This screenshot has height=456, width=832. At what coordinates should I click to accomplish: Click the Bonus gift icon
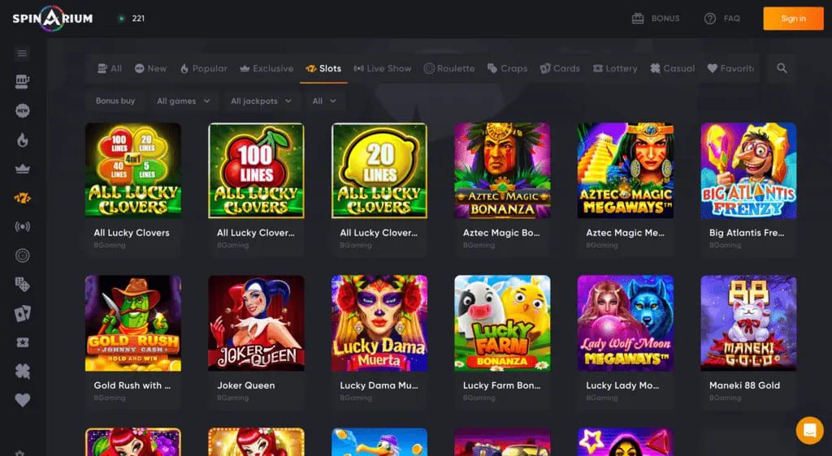pyautogui.click(x=638, y=19)
